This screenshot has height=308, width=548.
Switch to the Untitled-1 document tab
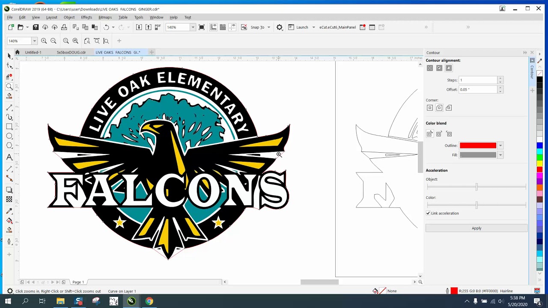(x=33, y=52)
